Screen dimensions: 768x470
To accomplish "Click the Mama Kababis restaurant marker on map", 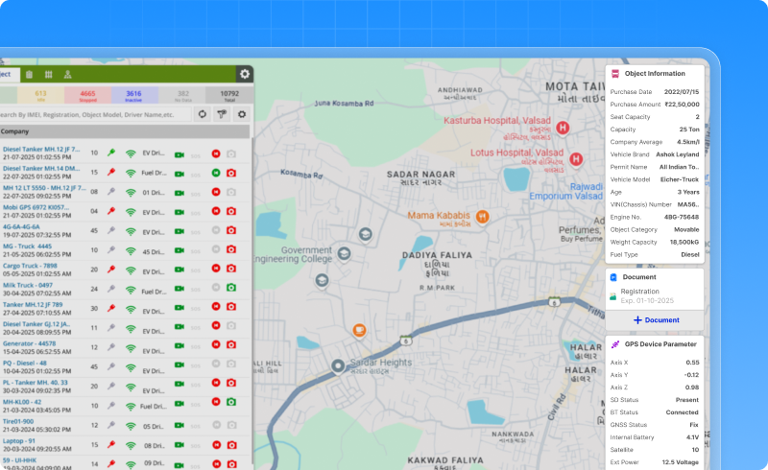I will coord(483,216).
